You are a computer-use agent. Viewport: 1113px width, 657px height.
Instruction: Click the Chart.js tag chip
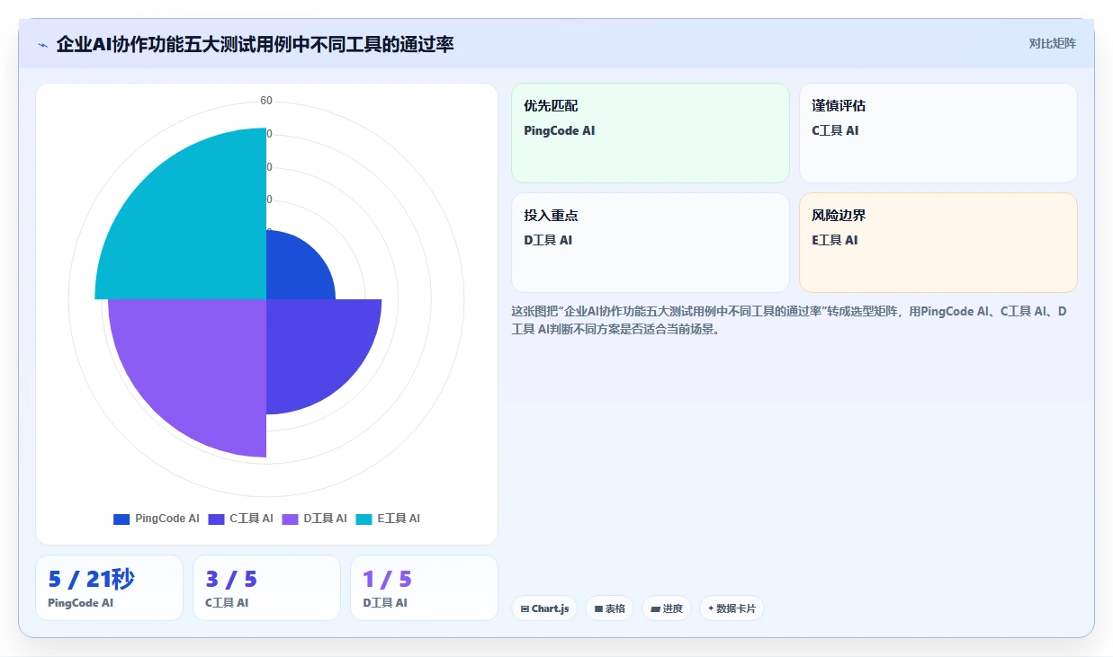544,608
